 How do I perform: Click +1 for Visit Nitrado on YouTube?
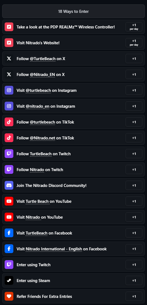[134, 217]
